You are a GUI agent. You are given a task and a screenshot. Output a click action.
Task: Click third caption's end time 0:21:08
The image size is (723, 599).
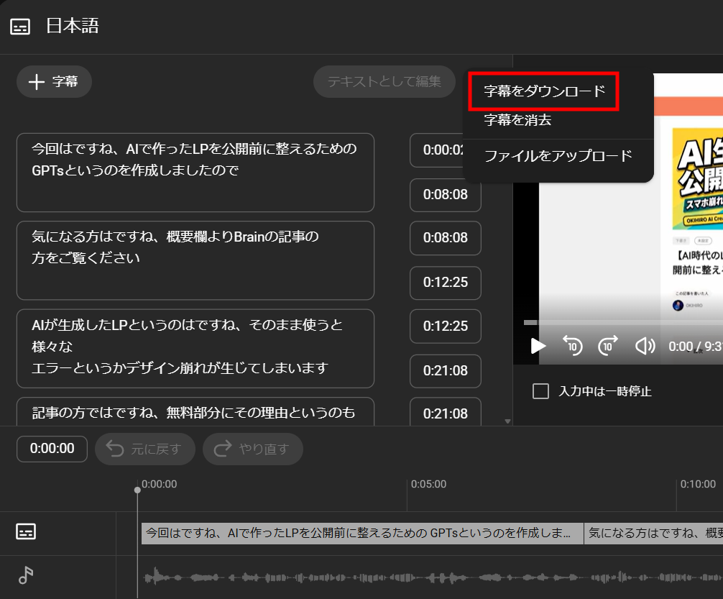(x=446, y=370)
